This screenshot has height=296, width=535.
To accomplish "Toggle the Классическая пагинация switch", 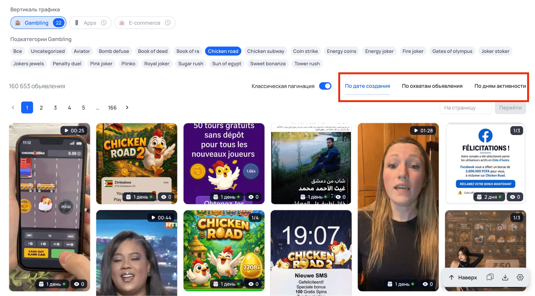I will [x=325, y=86].
